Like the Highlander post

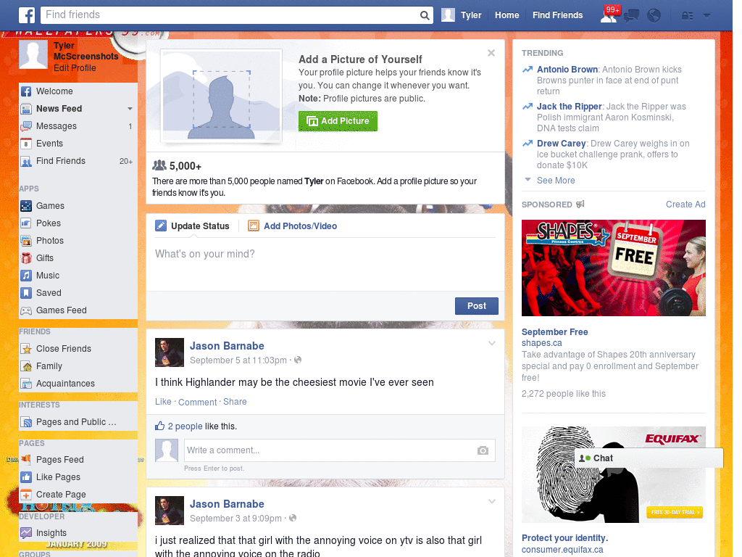click(163, 402)
